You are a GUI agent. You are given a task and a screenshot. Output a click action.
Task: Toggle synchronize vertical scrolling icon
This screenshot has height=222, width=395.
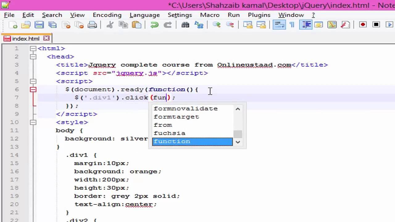(x=247, y=25)
